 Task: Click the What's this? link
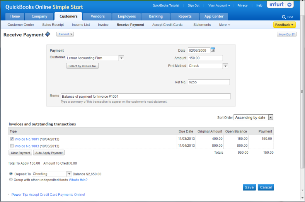click(78, 180)
